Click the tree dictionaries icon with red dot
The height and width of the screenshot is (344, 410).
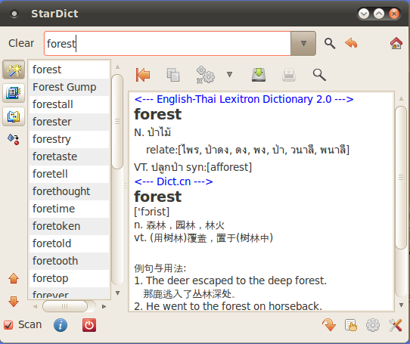pos(14,139)
